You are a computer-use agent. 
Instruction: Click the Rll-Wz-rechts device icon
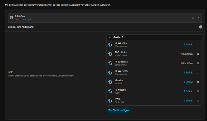111,72
